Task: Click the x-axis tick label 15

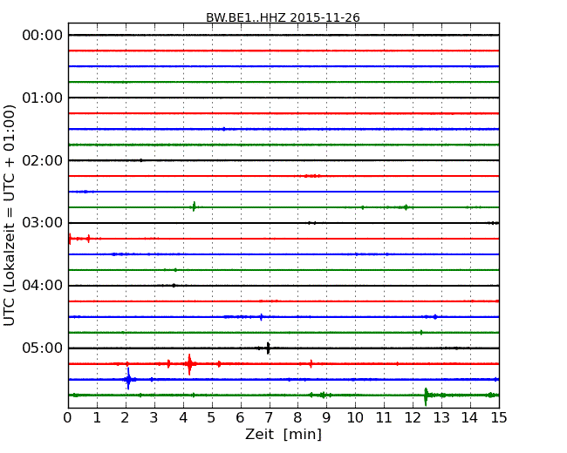Action: tap(499, 418)
